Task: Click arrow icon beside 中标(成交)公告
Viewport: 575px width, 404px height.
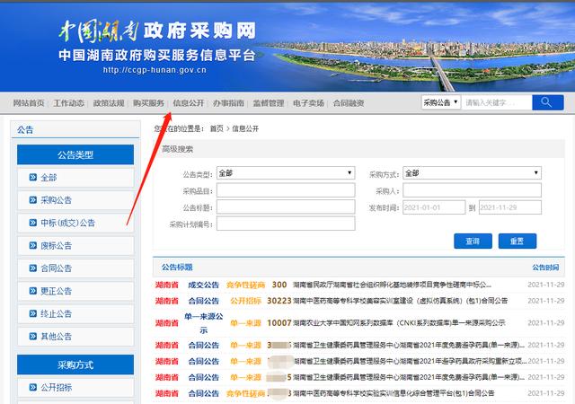Action: tap(33, 223)
